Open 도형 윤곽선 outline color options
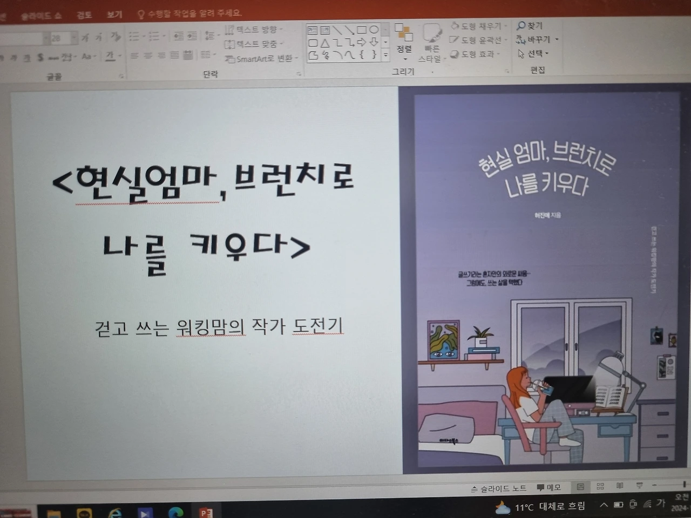691x518 pixels. click(x=478, y=40)
